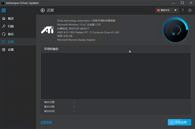Close the Ashampoo Driver Updater window
The height and width of the screenshot is (129, 195).
click(x=191, y=3)
